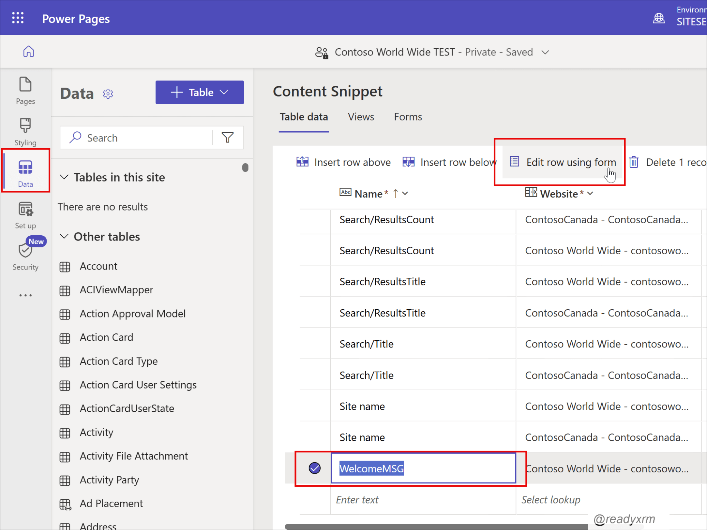Switch to the Views tab
The height and width of the screenshot is (530, 707).
[361, 117]
